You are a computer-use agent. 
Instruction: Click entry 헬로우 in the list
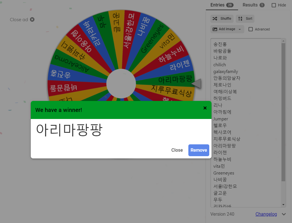220,125
